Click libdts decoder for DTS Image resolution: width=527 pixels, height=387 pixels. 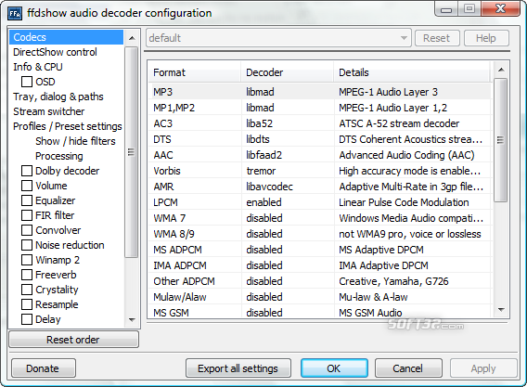pyautogui.click(x=258, y=139)
